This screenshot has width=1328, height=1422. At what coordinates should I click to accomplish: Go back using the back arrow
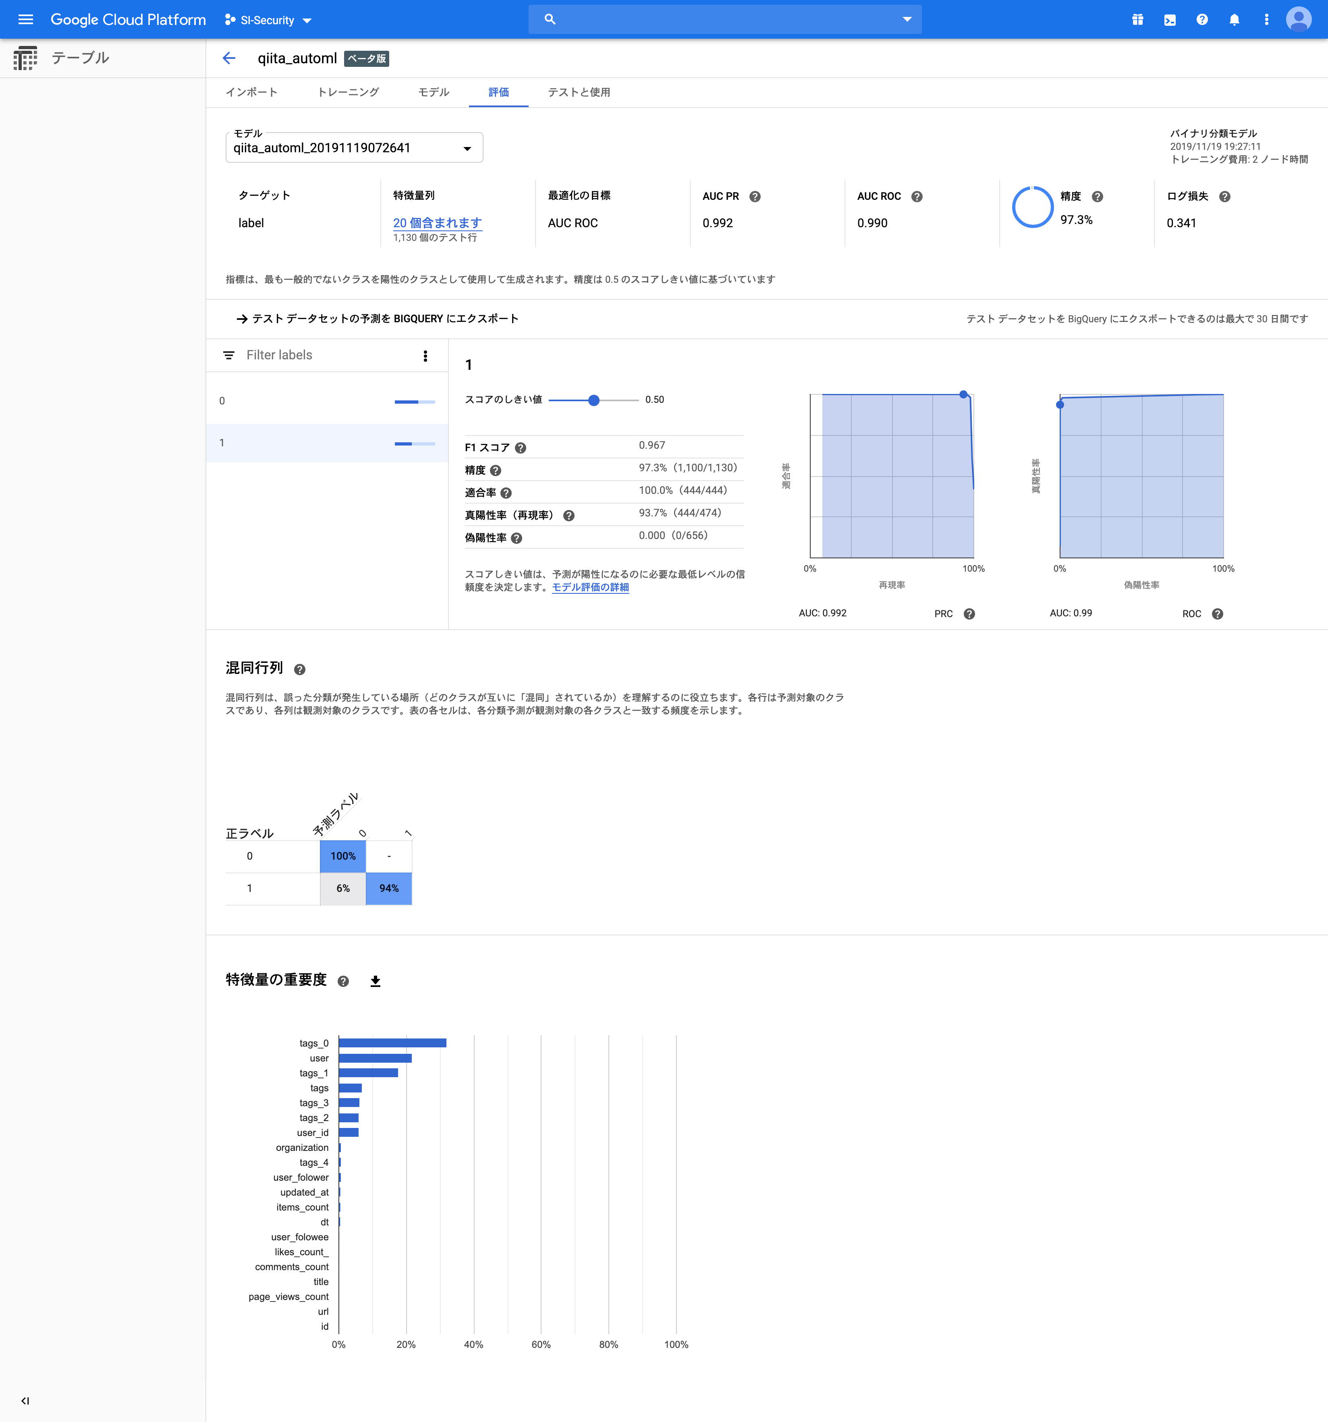tap(229, 58)
